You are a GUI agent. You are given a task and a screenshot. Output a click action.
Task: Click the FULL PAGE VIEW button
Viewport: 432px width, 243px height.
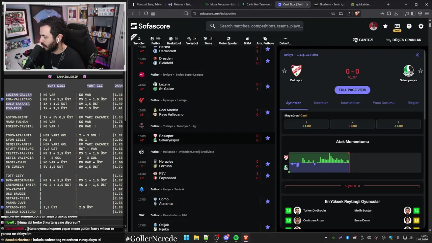click(x=352, y=90)
